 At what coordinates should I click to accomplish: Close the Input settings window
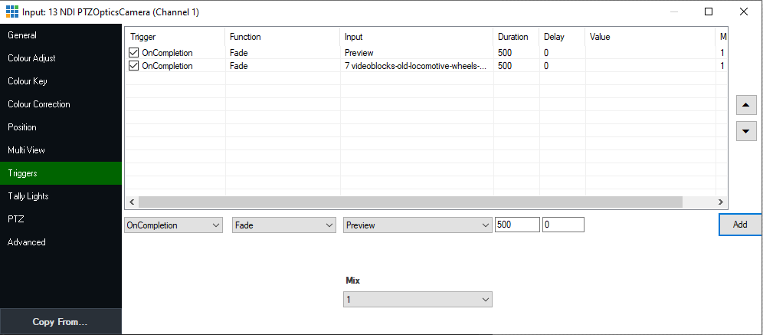point(744,11)
